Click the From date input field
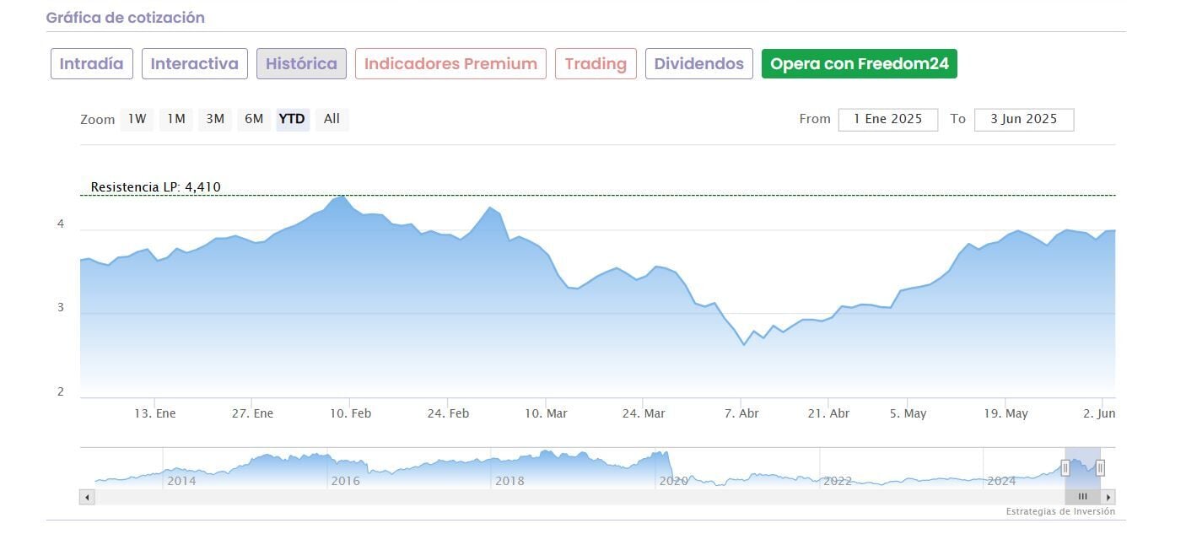 tap(887, 119)
